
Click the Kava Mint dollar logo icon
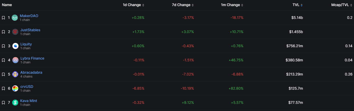pyautogui.click(x=15, y=103)
